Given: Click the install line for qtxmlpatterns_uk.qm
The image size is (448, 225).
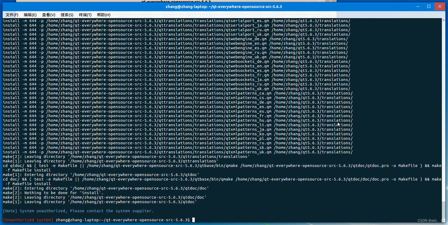Looking at the screenshot, I should 178,152.
